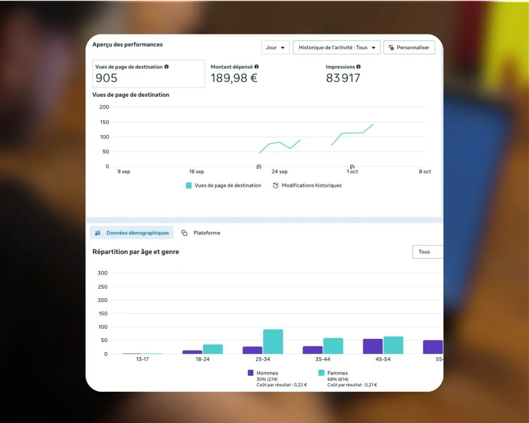The image size is (529, 423).
Task: Click the 24 sep date label on the chart
Action: coord(279,172)
